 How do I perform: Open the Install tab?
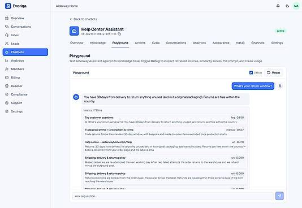(240, 43)
